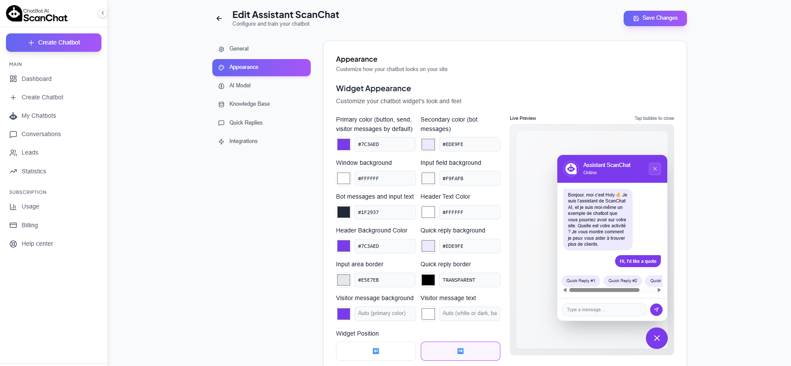
Task: Open My Chatbots robot icon
Action: tap(13, 116)
